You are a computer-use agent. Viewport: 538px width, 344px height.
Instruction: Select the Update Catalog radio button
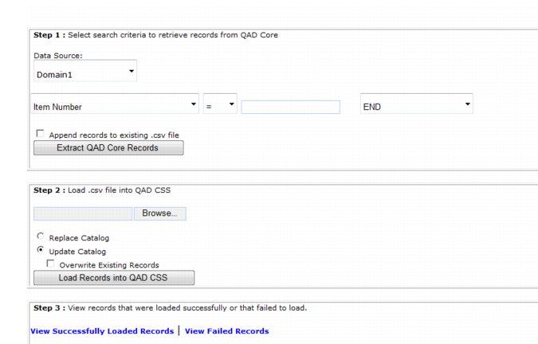tap(41, 250)
